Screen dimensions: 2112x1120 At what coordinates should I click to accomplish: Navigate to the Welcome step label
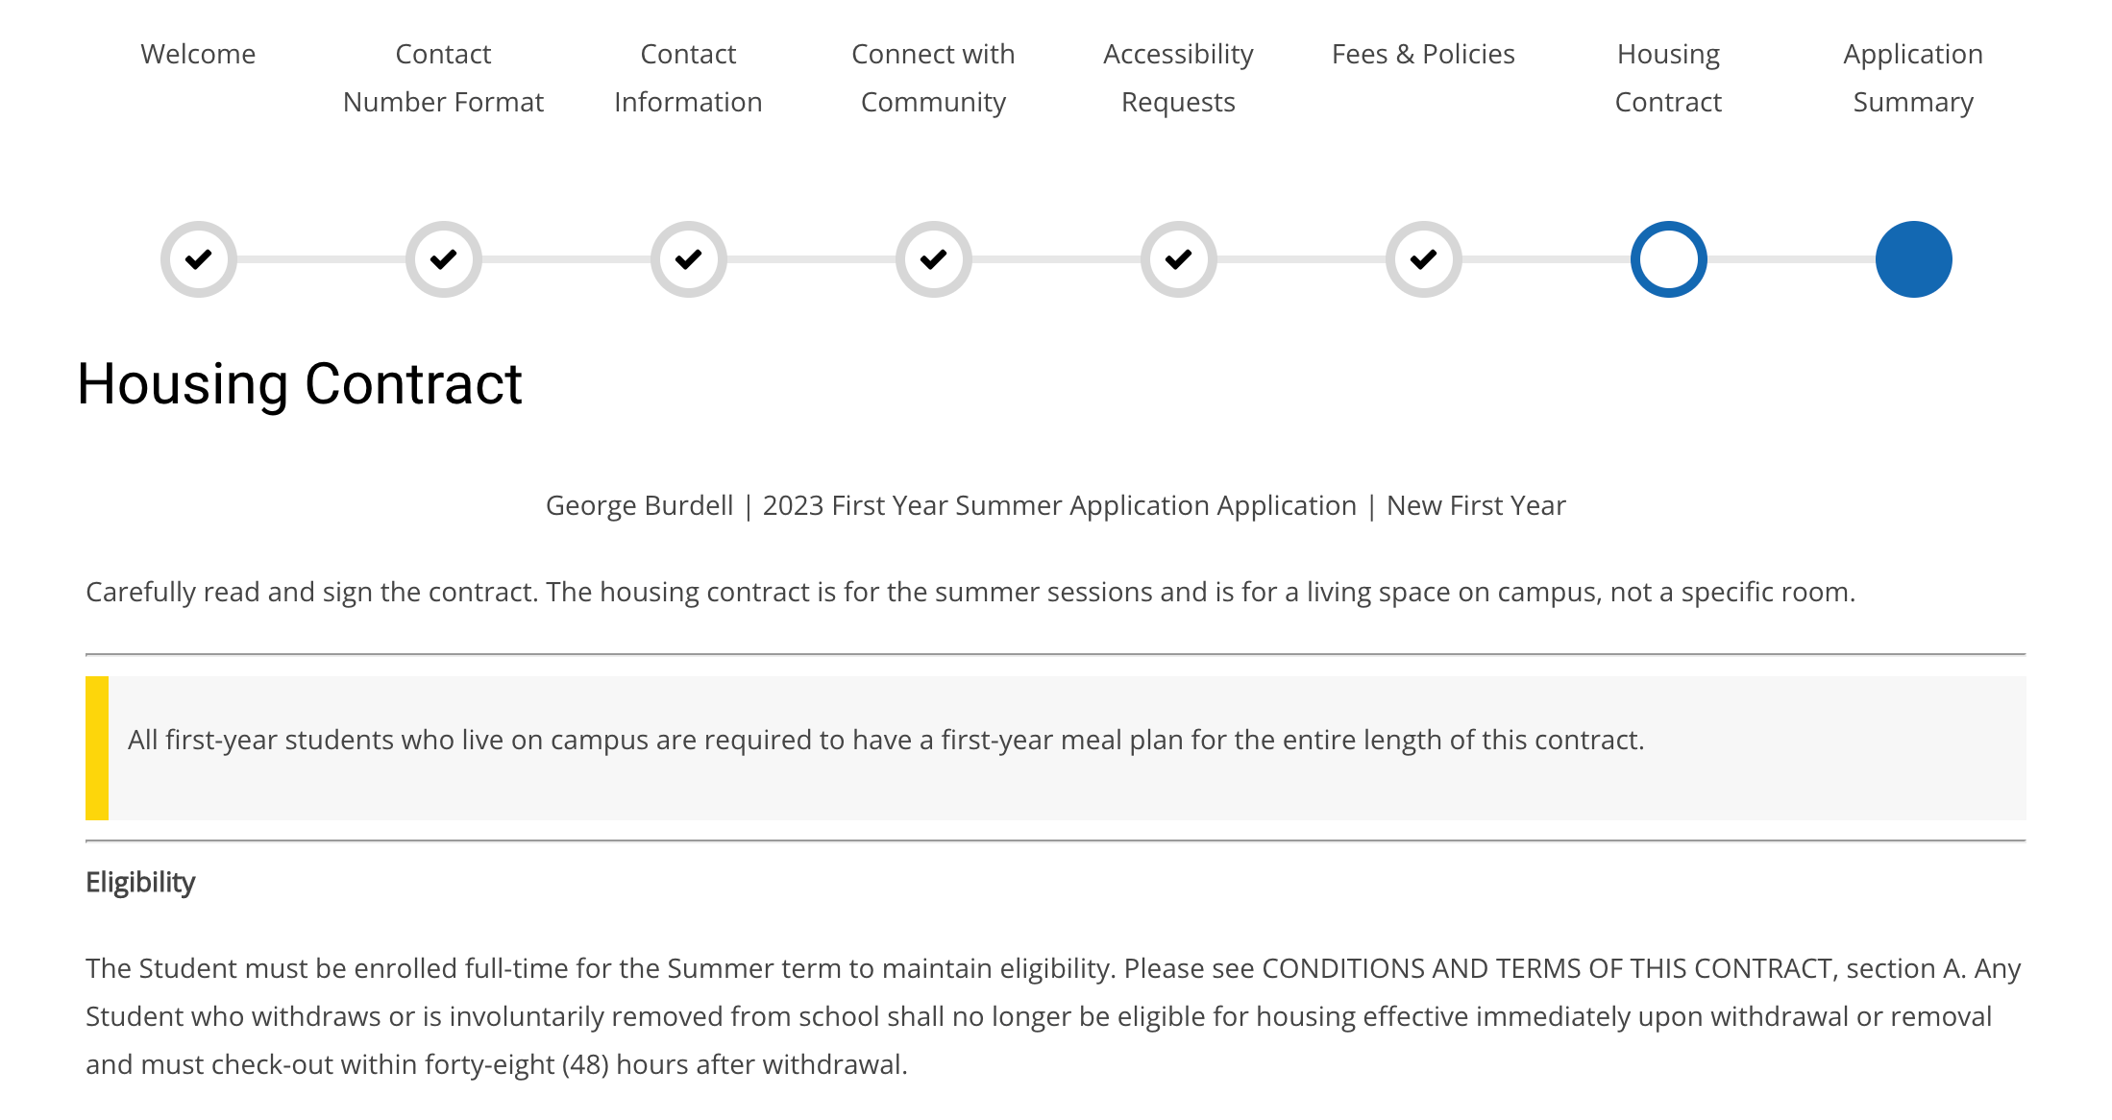pyautogui.click(x=198, y=54)
